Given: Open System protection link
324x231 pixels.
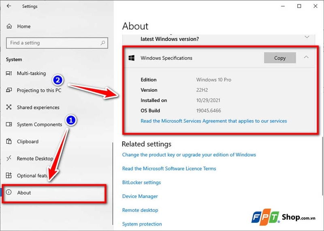Looking at the screenshot, I should (142, 224).
